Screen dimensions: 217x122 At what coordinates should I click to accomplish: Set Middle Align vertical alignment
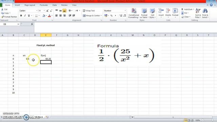click(60, 11)
